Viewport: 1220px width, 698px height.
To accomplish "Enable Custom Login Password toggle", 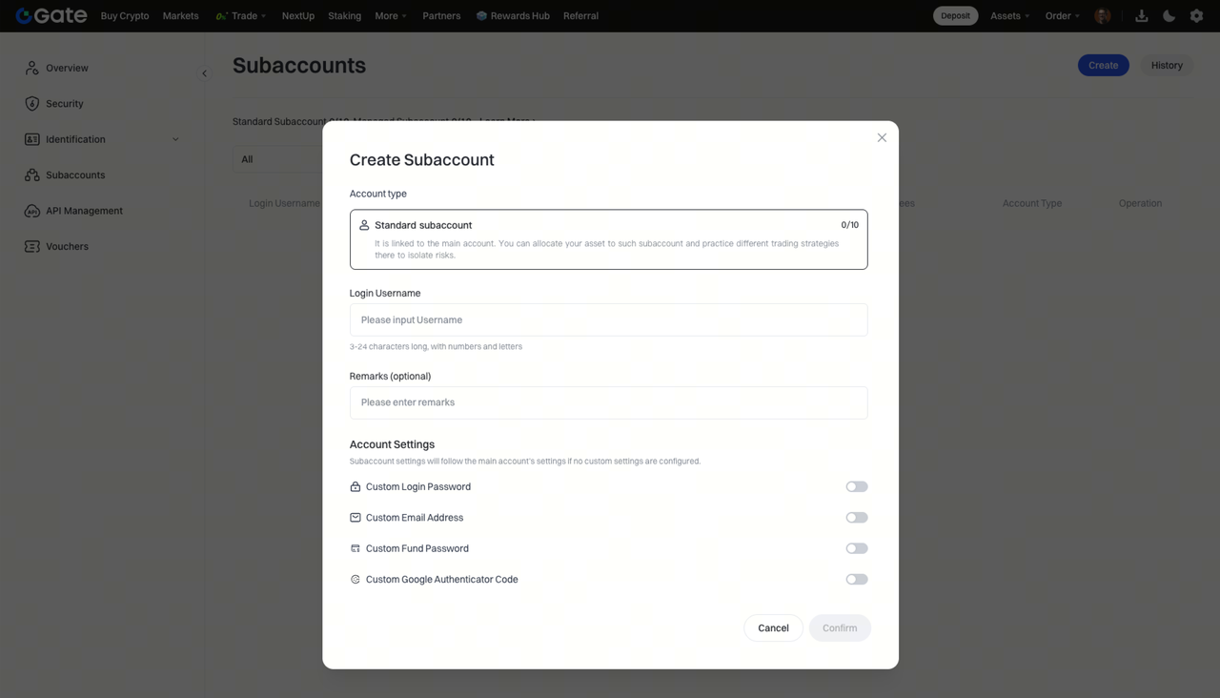I will 856,486.
